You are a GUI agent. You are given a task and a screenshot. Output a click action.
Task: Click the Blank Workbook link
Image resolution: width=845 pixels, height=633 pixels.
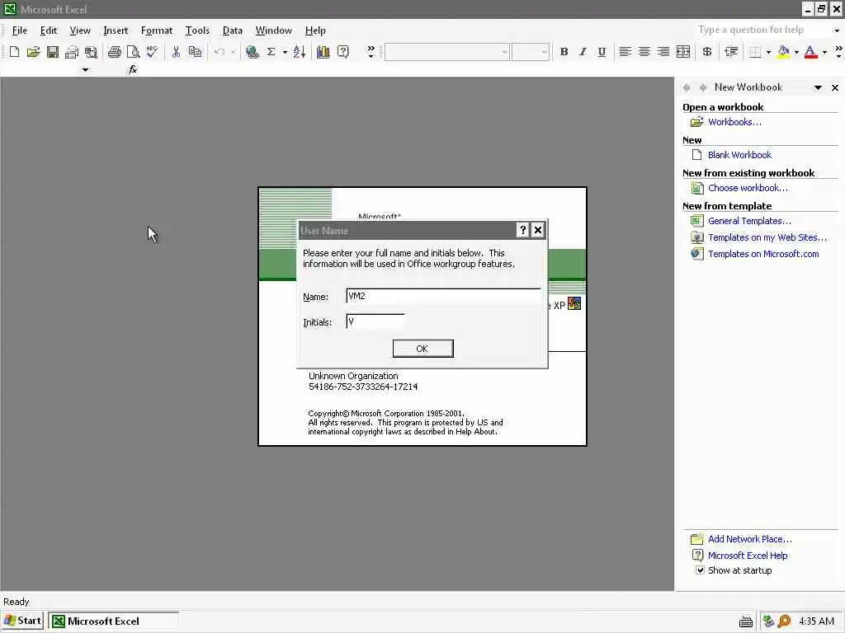739,155
